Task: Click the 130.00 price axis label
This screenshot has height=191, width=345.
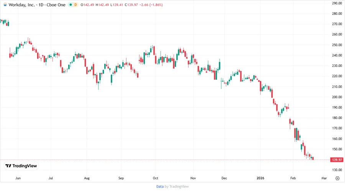Action: click(x=337, y=170)
